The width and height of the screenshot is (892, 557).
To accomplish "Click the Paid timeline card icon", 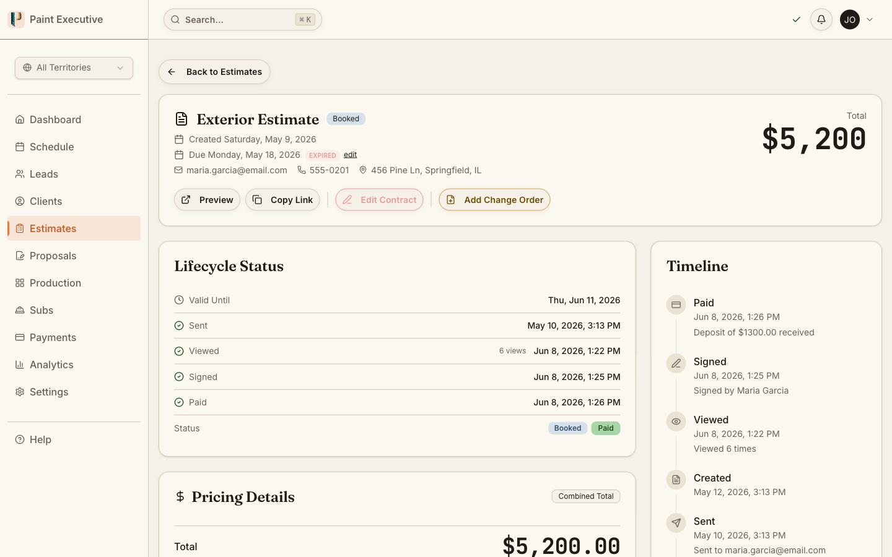I will pos(676,304).
